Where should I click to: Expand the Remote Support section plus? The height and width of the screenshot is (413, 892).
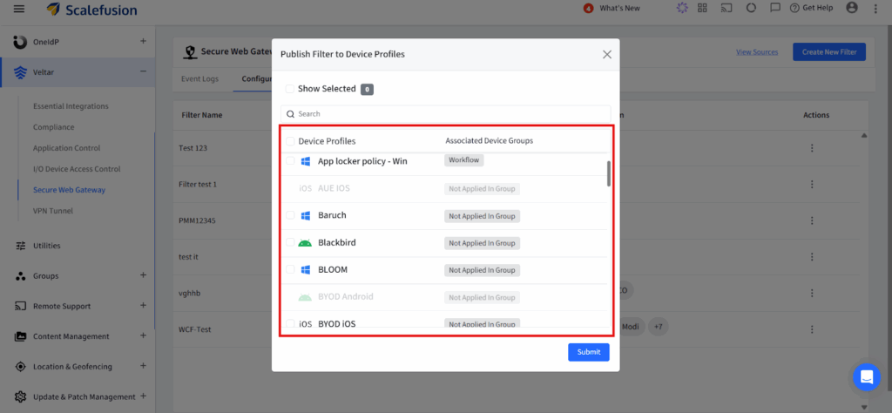[x=144, y=305]
